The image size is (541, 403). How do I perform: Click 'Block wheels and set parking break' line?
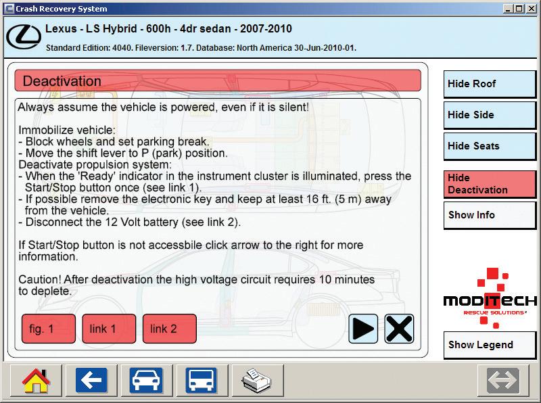(114, 142)
